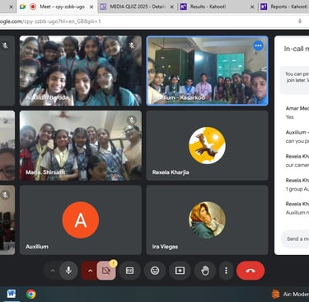Turn on the camera button
Screen dimensions: 309x302
(106, 271)
